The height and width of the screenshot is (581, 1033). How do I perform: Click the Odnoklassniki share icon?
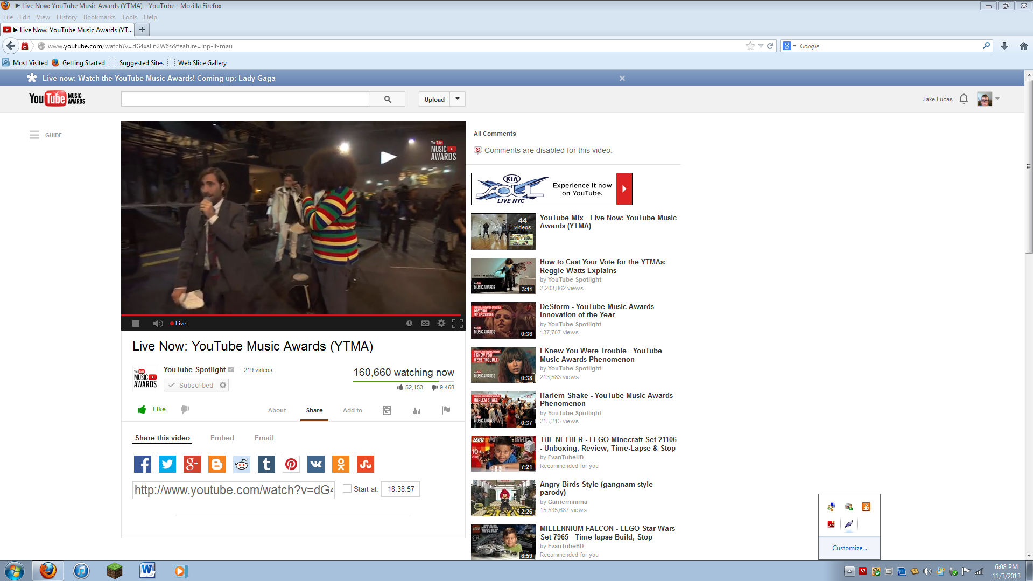341,464
